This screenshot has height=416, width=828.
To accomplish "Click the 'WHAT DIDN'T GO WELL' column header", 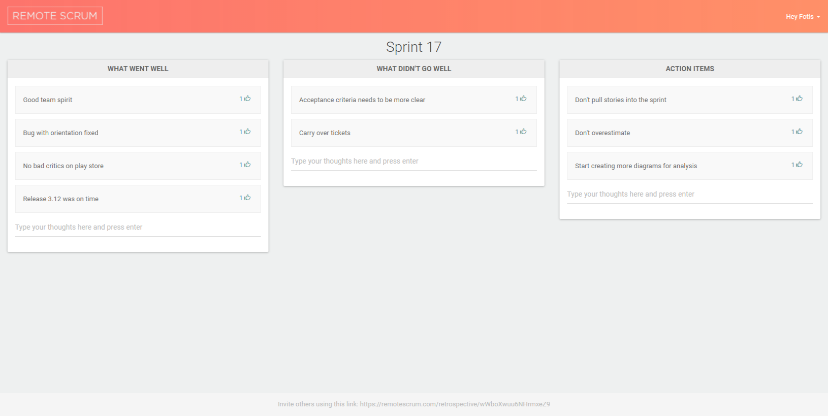I will (413, 69).
